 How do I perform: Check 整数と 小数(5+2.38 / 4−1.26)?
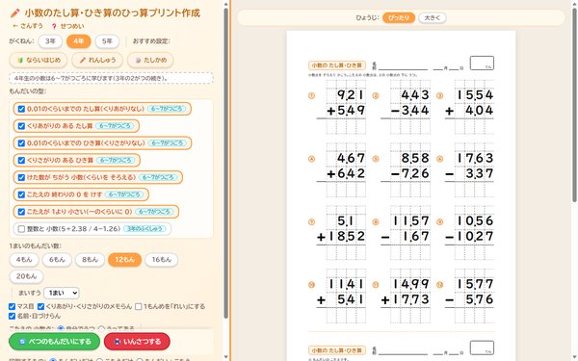21,229
